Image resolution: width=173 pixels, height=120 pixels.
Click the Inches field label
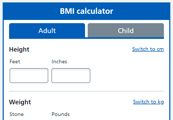coord(59,62)
